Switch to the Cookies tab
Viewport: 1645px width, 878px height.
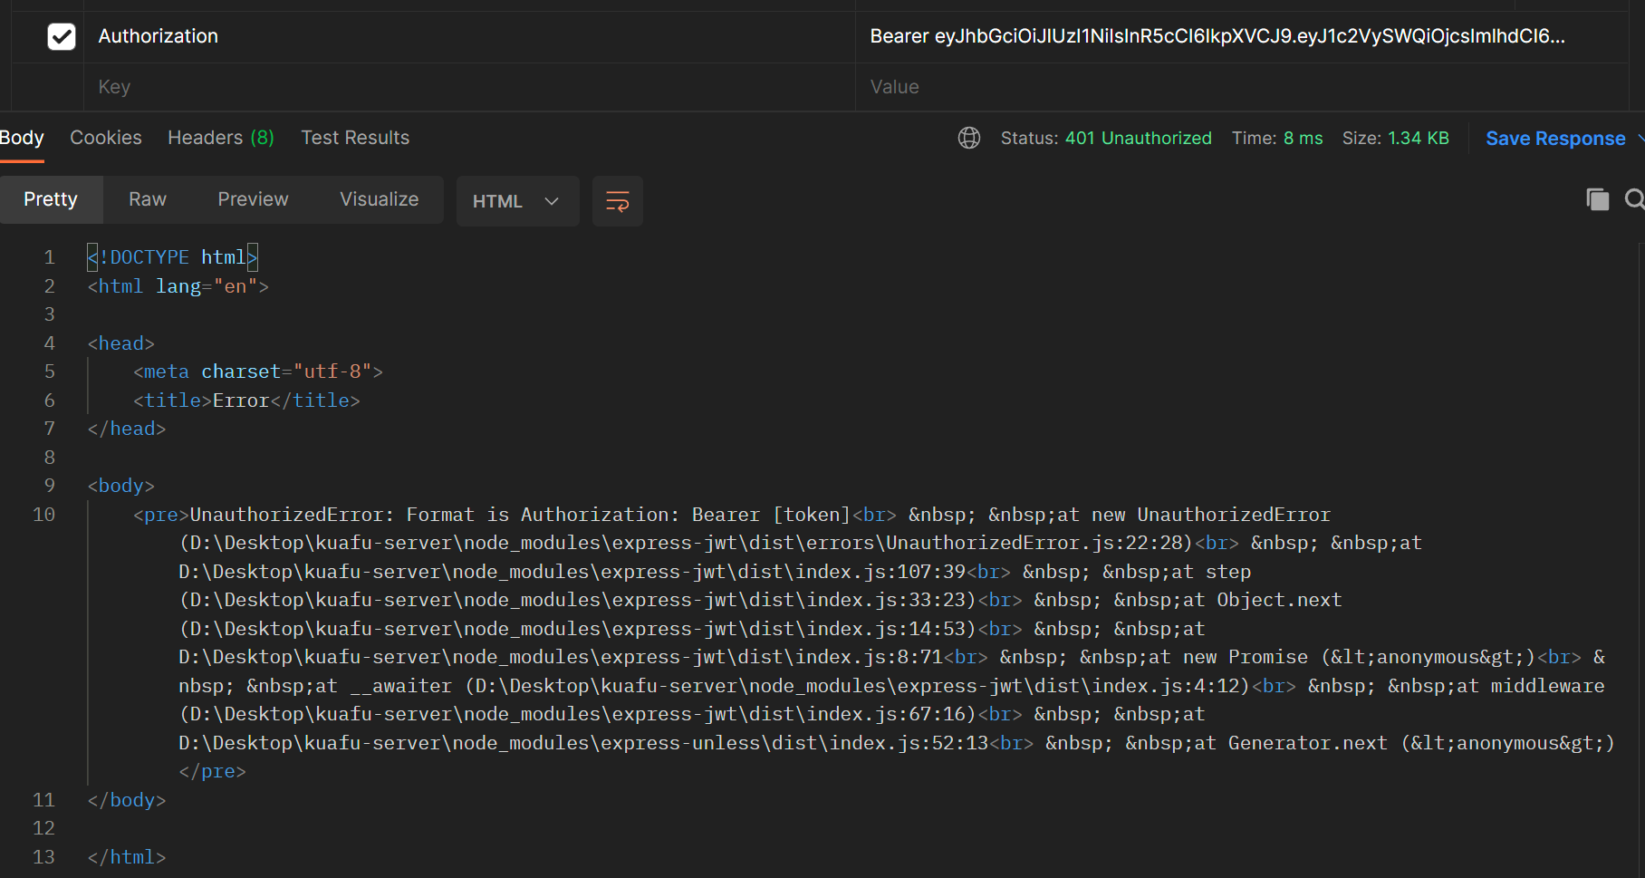(106, 138)
